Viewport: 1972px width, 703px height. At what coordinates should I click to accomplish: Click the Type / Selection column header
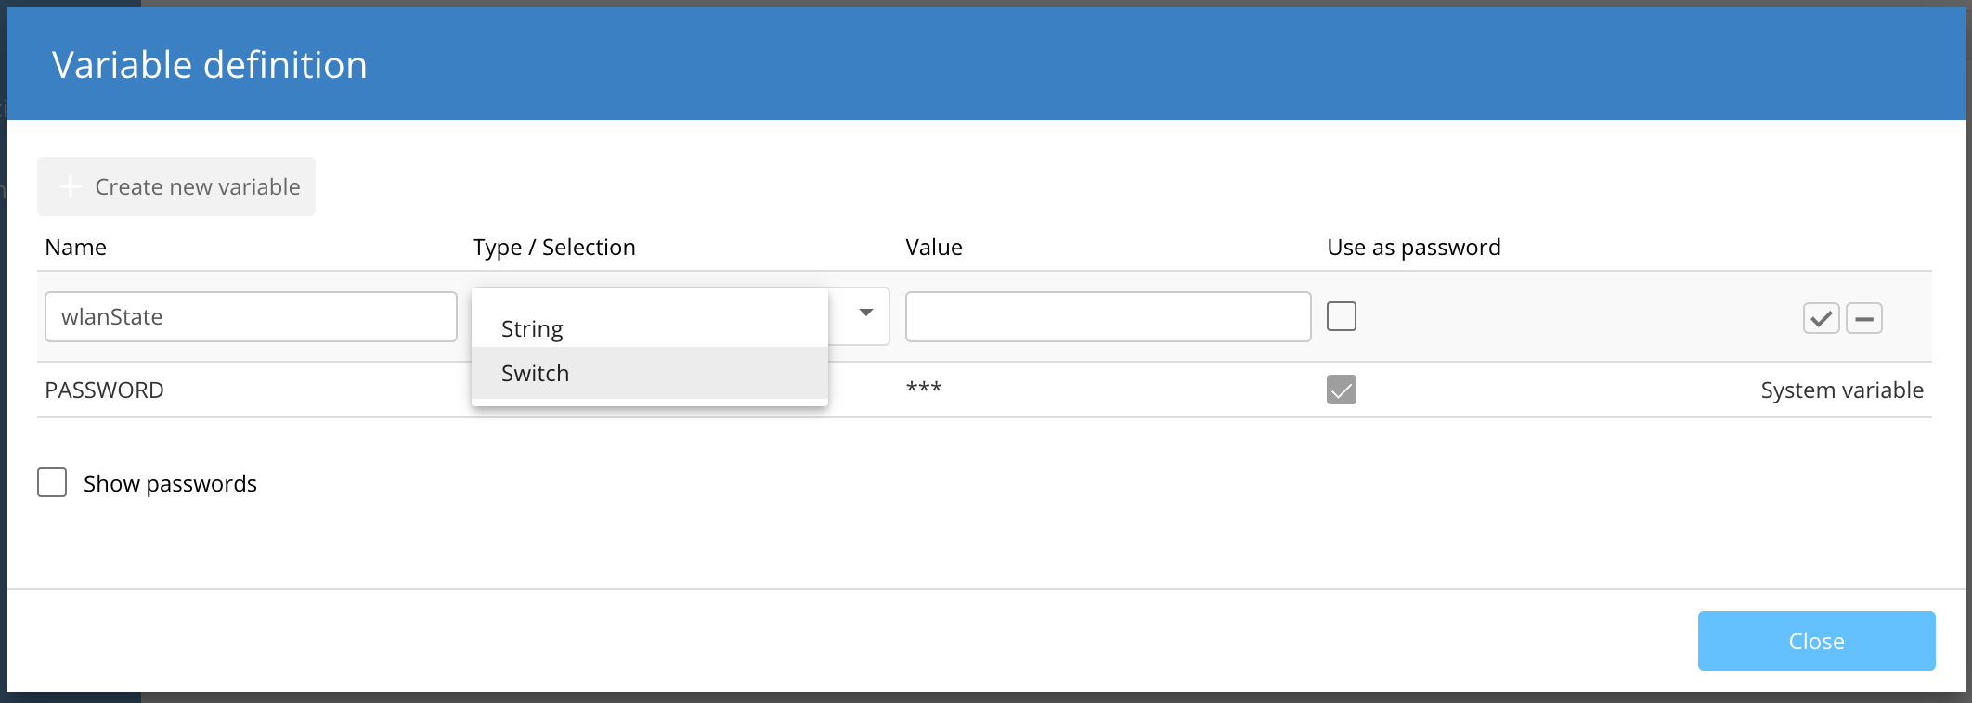pyautogui.click(x=553, y=248)
